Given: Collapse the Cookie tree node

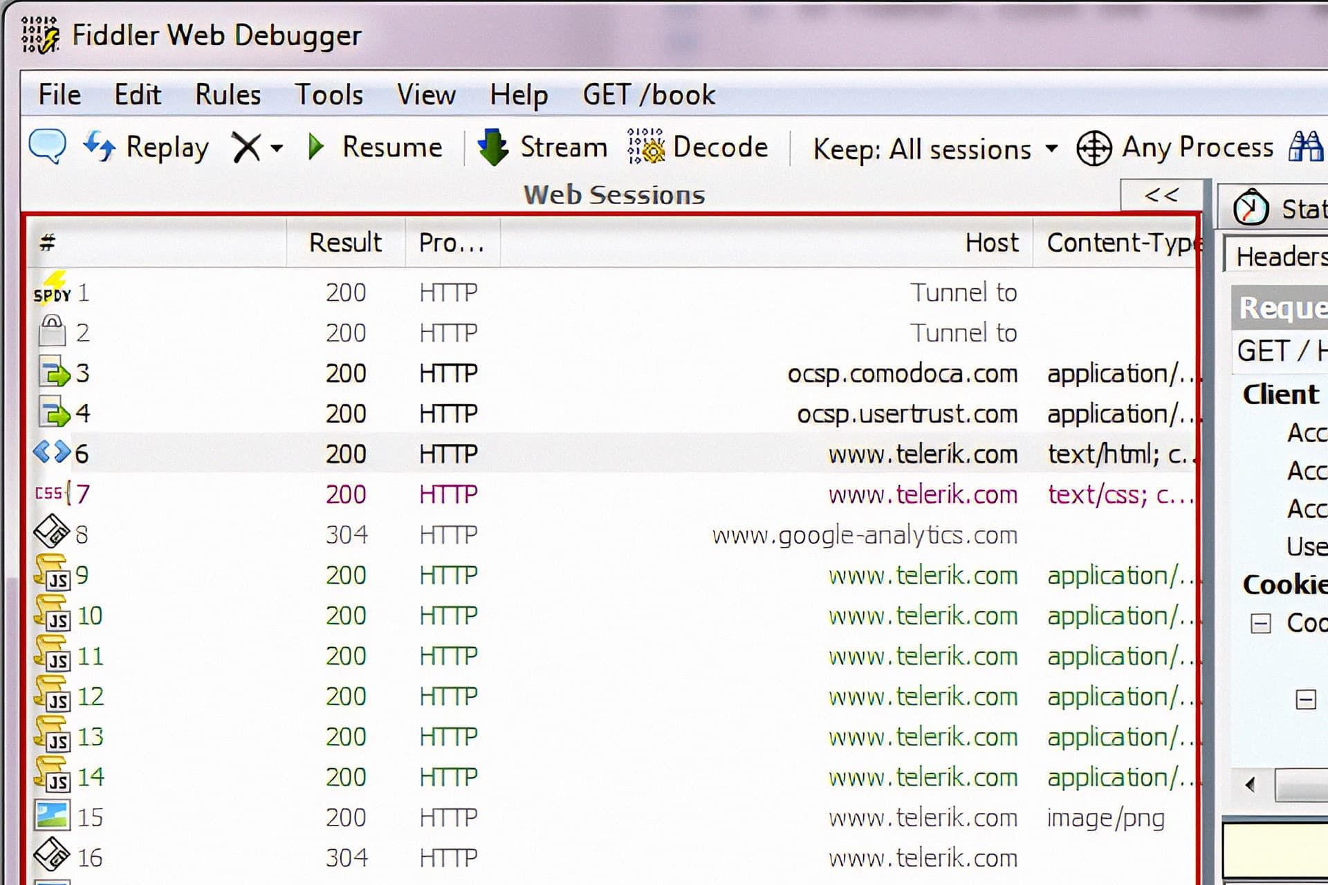Looking at the screenshot, I should [1260, 624].
